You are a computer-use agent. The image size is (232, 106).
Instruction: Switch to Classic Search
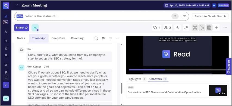210,16
